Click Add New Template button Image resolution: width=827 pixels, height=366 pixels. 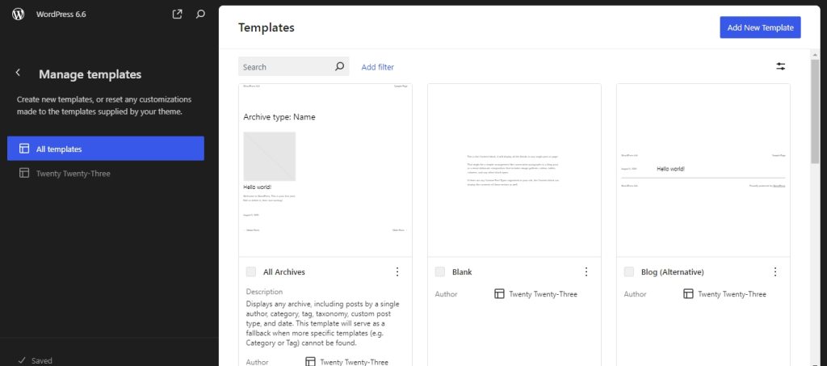click(x=760, y=27)
